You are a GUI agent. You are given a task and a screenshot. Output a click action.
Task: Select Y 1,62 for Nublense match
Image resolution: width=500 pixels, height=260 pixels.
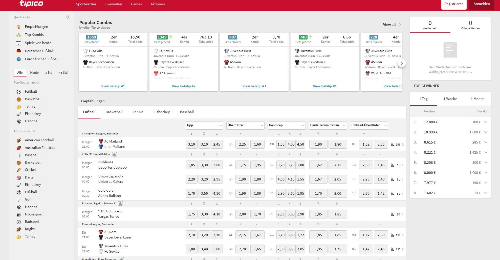(318, 165)
